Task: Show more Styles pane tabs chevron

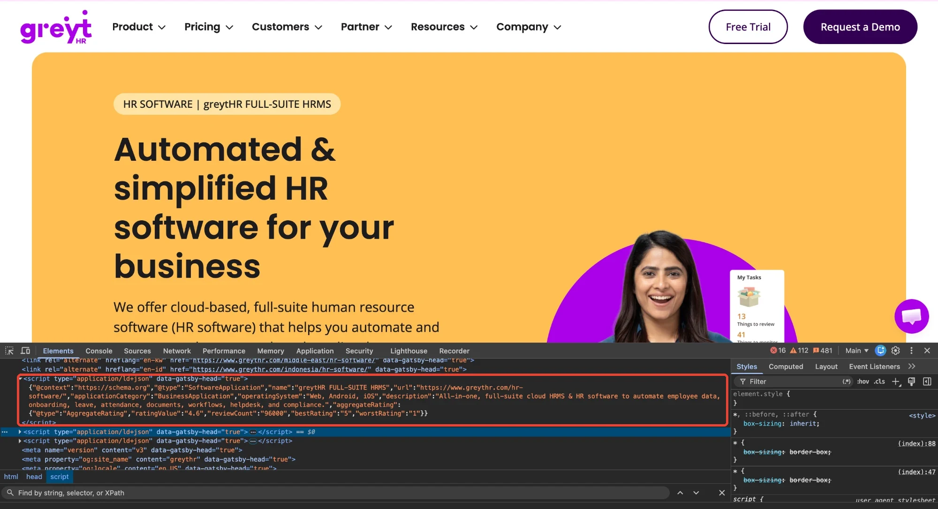Action: click(x=912, y=367)
